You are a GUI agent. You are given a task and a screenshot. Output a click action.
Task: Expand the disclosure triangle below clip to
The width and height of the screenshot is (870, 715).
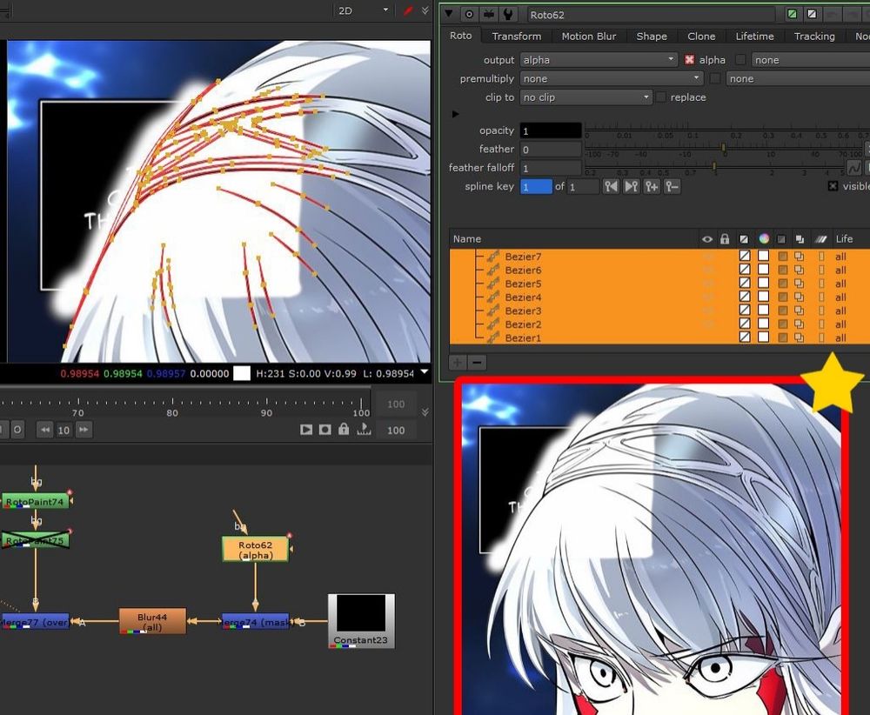(x=456, y=114)
